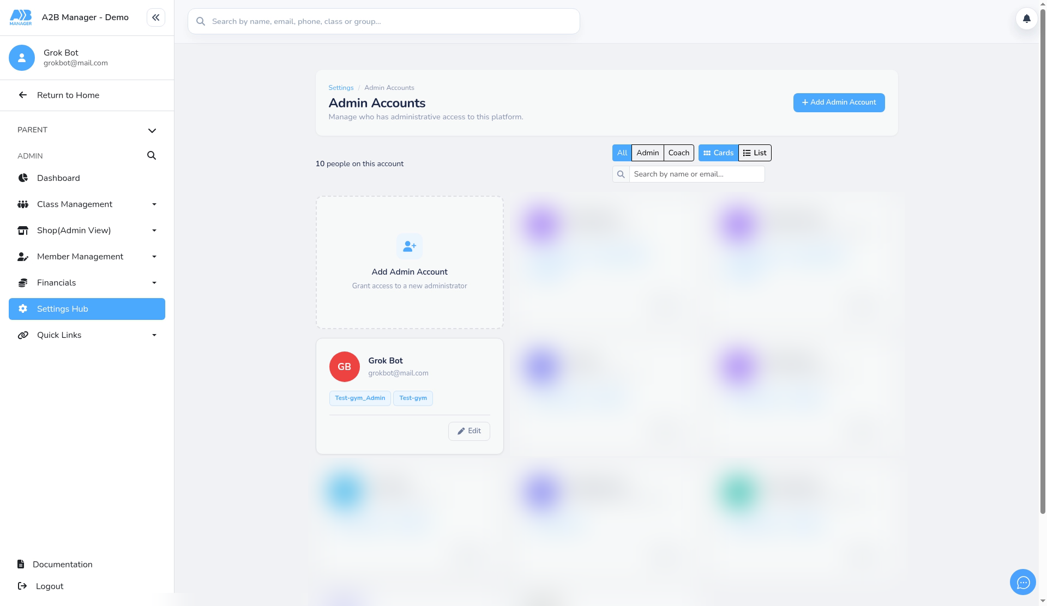This screenshot has height=606, width=1047.
Task: Click the page vertical scrollbar
Action: point(1043,262)
